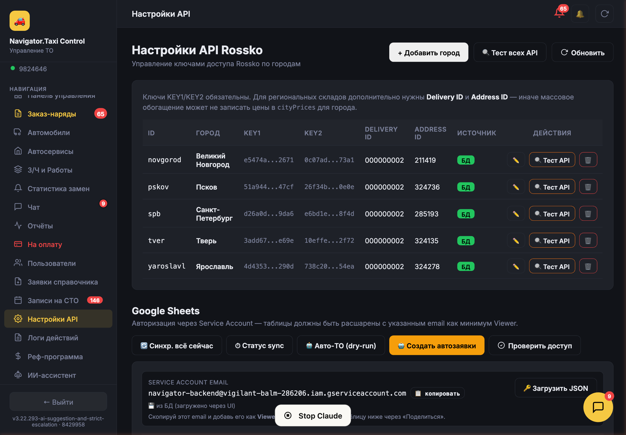Image resolution: width=626 pixels, height=435 pixels.
Task: Run Тест API for Тверь
Action: click(552, 241)
